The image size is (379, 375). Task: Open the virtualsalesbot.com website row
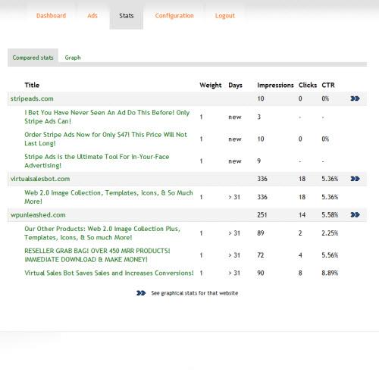(x=40, y=179)
